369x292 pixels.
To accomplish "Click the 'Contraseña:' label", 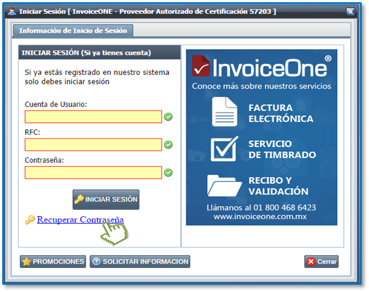I will [44, 160].
